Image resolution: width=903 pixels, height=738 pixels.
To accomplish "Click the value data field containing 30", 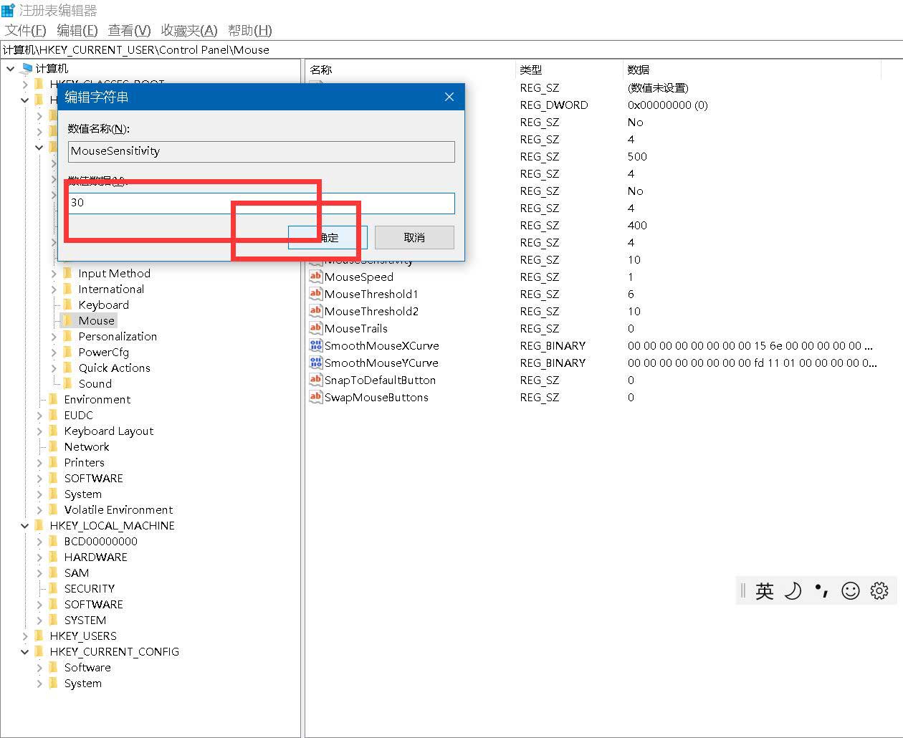I will coord(262,203).
